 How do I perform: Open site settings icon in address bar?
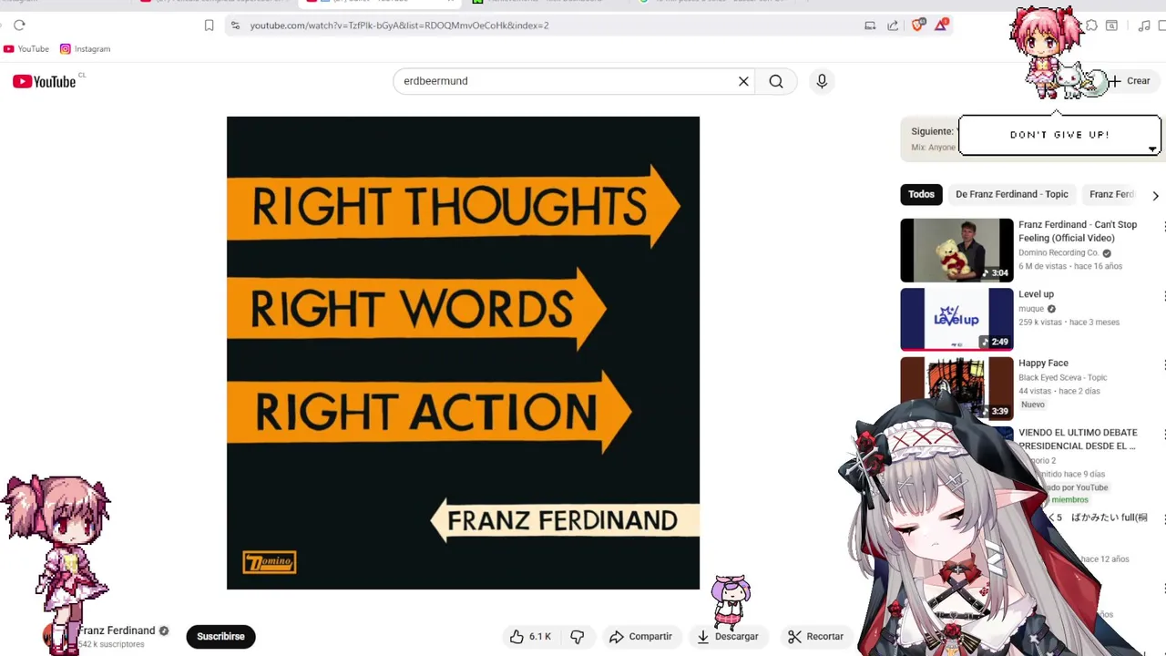(x=236, y=26)
